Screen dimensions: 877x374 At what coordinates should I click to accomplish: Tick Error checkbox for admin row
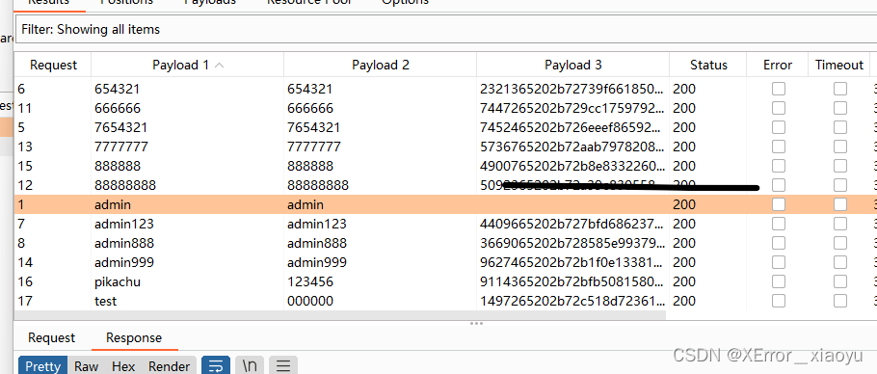[778, 204]
